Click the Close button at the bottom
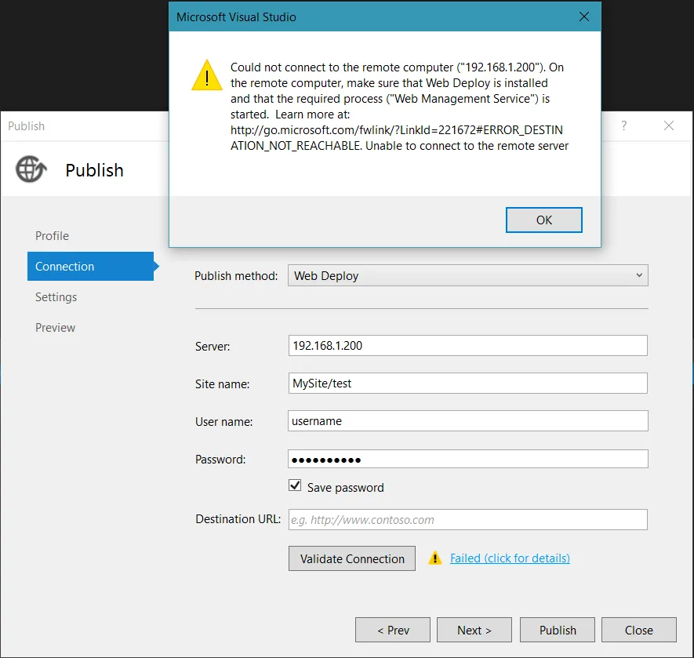 point(638,630)
